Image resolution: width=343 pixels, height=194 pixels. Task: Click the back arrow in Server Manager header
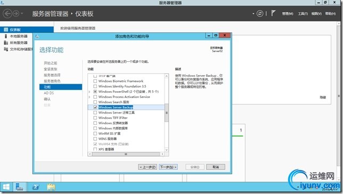tap(7, 13)
